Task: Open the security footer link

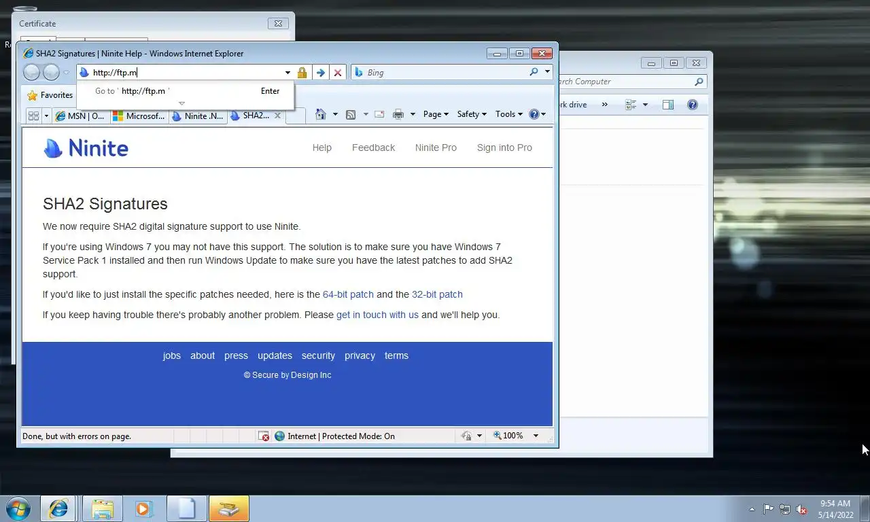Action: point(318,355)
